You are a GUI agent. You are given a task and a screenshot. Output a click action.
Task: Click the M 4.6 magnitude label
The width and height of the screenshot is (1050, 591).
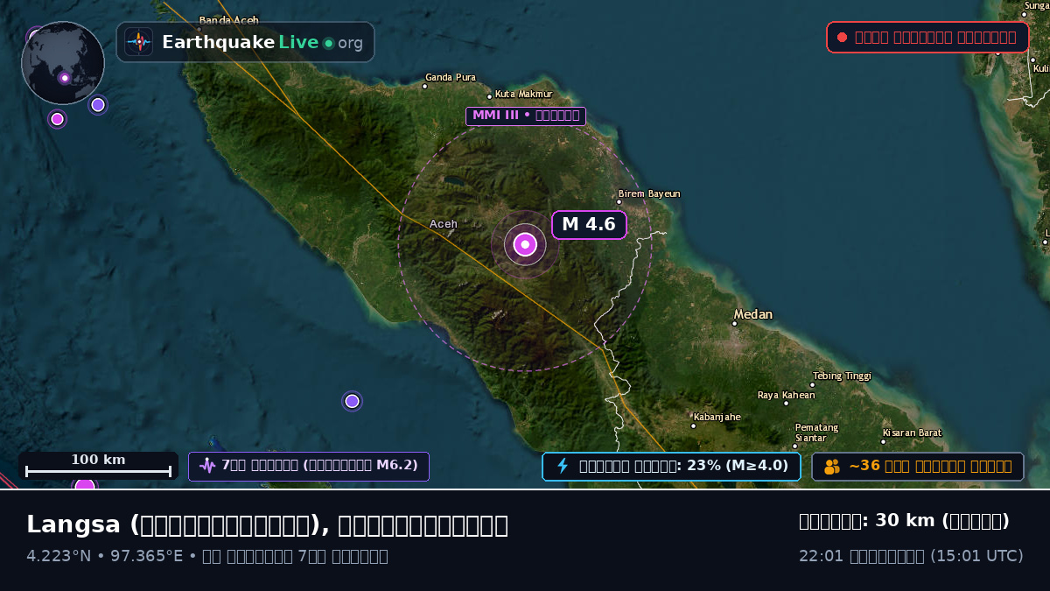pos(589,225)
